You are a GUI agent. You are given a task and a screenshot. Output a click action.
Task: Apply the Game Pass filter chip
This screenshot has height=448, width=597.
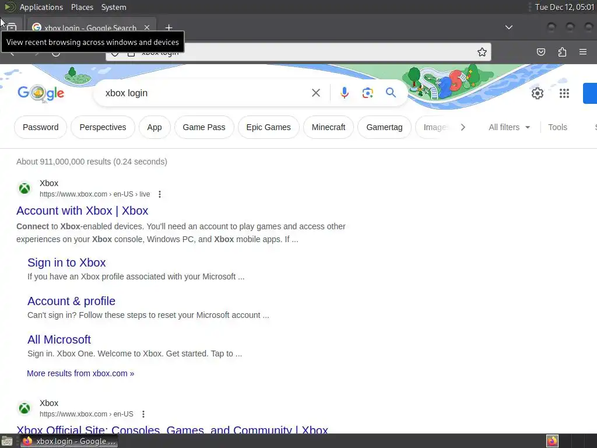pyautogui.click(x=204, y=127)
